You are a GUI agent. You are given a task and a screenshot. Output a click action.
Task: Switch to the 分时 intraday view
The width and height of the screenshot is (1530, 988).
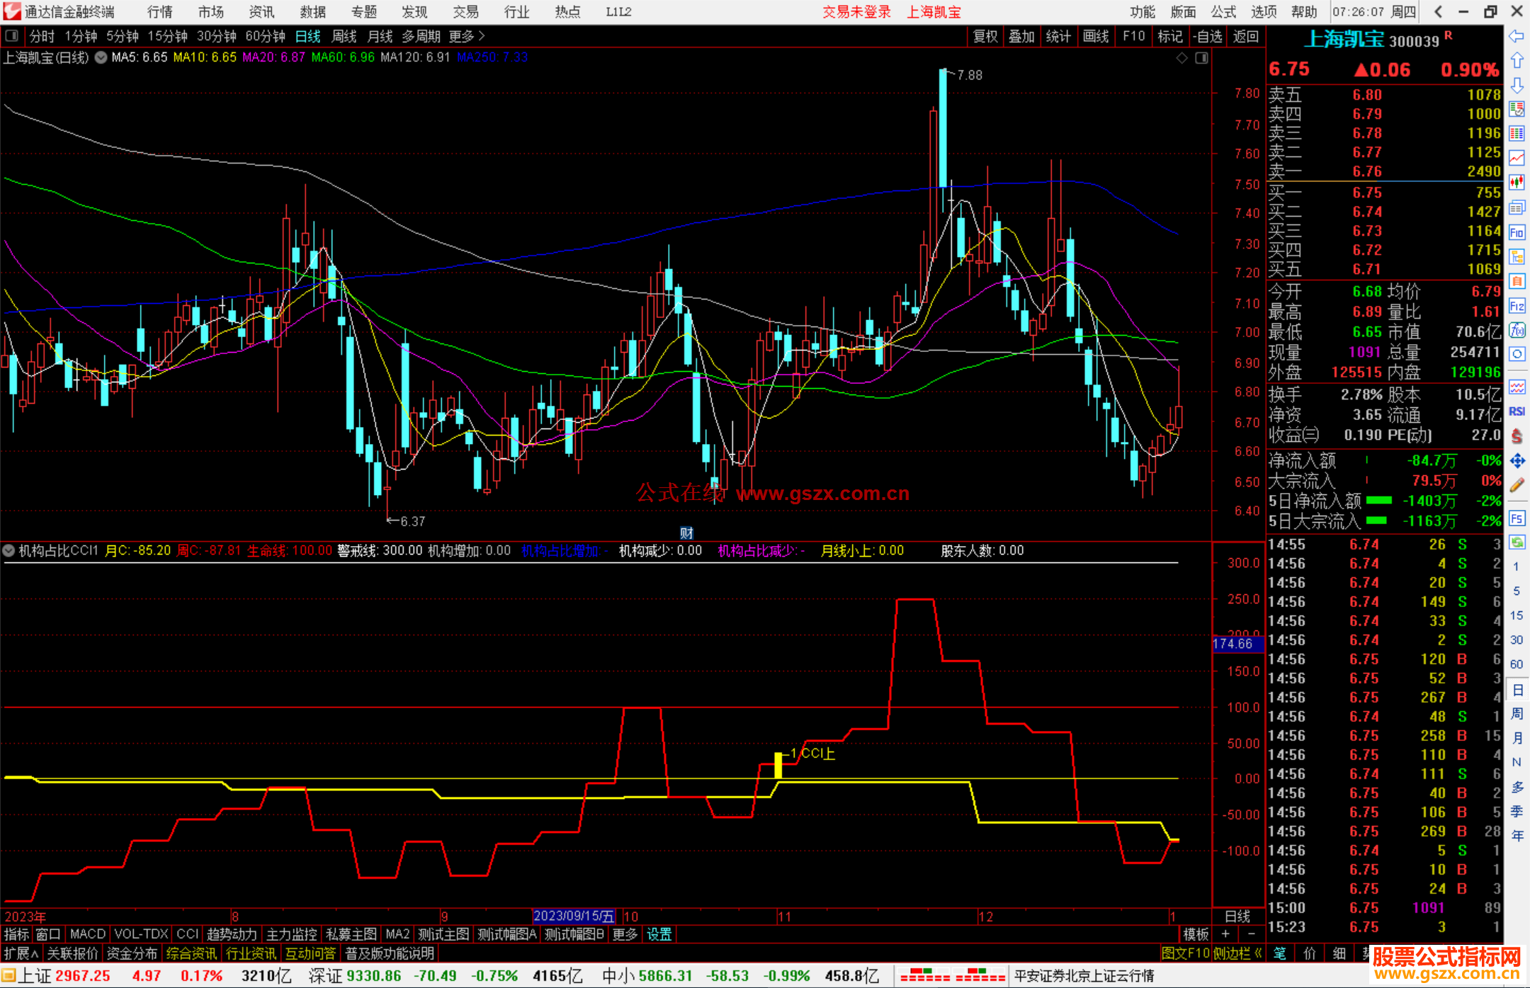tap(42, 36)
